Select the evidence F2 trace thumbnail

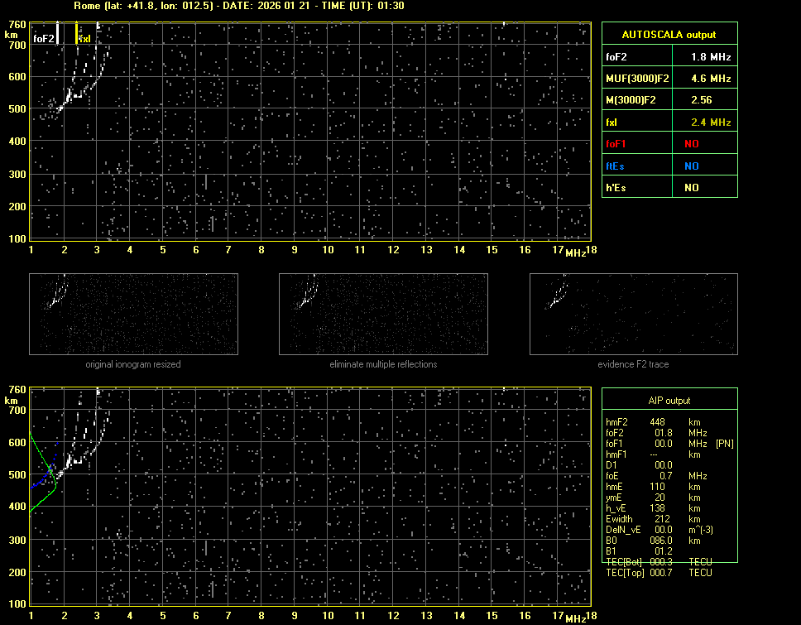click(633, 314)
